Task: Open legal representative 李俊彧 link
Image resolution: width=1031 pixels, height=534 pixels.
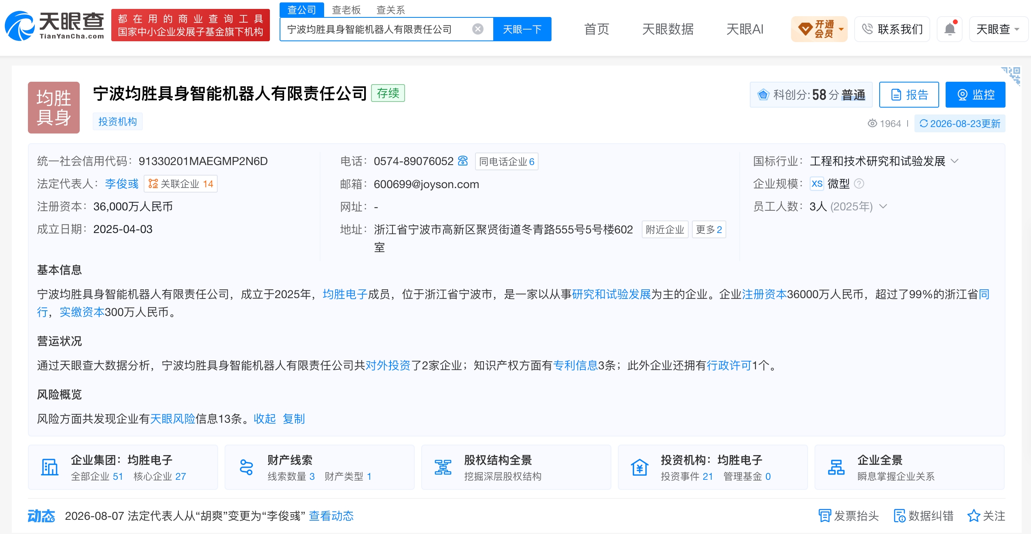Action: click(122, 184)
